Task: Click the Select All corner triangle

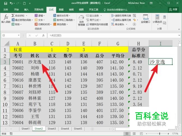Action: coord(7,43)
